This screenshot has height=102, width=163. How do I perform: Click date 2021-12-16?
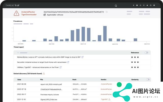(21, 99)
